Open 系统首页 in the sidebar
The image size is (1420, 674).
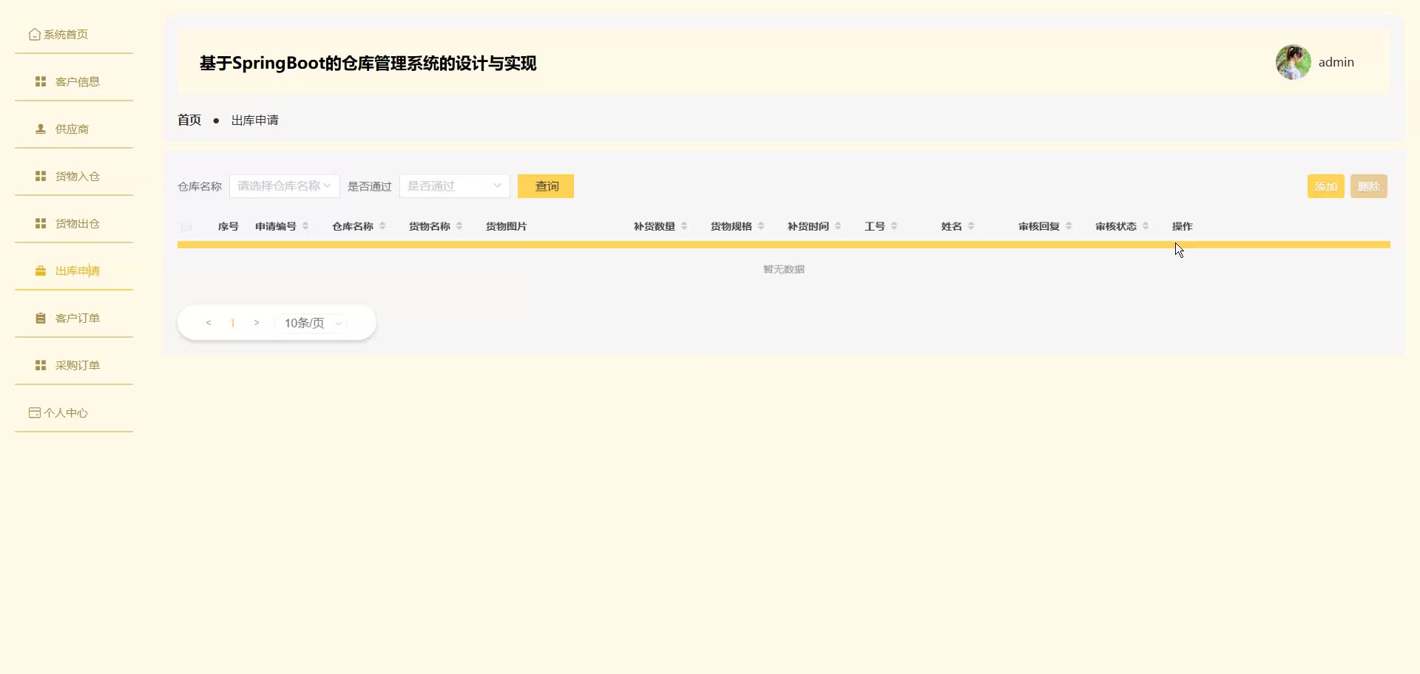pyautogui.click(x=74, y=35)
